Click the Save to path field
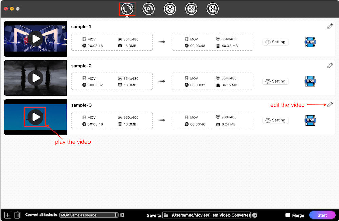Image resolution: width=339 pixels, height=221 pixels. (206, 215)
